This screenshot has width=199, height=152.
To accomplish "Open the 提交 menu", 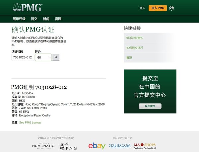I will coord(34,19).
